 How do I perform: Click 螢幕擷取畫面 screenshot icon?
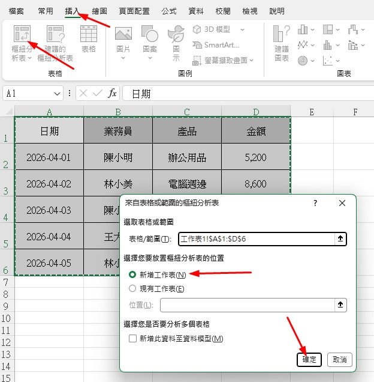[197, 61]
